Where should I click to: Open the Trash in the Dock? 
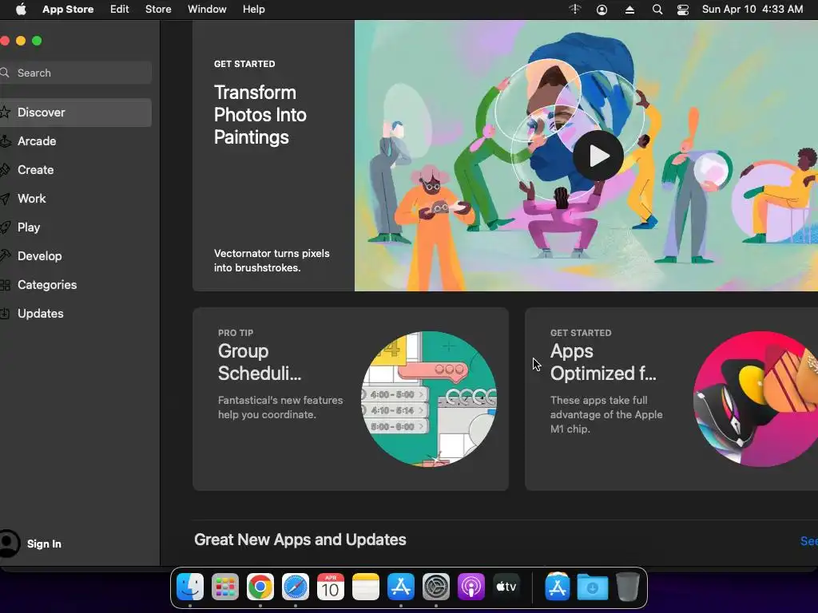point(628,587)
